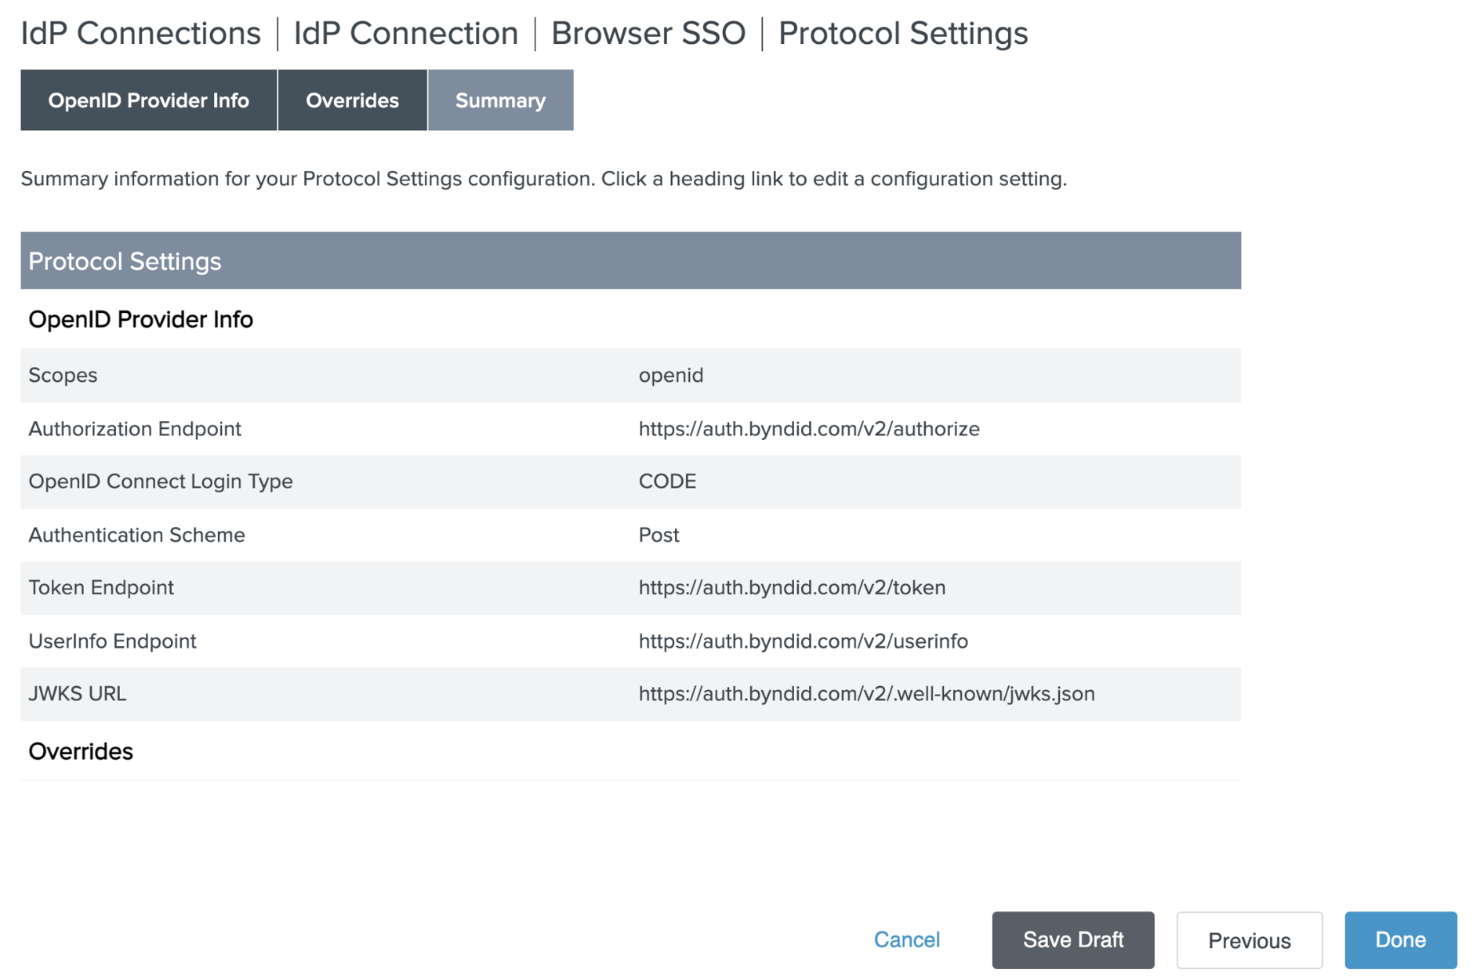Click IdP Connections in the page title

(140, 33)
